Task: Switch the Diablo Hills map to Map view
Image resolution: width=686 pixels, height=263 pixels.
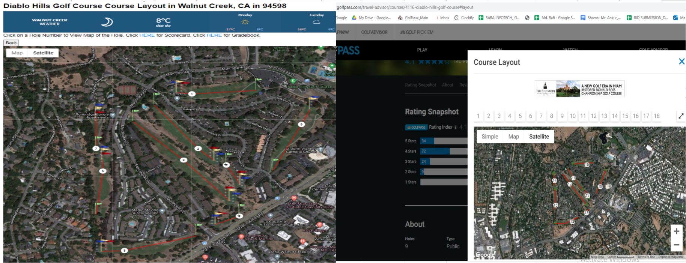Action: (x=17, y=53)
